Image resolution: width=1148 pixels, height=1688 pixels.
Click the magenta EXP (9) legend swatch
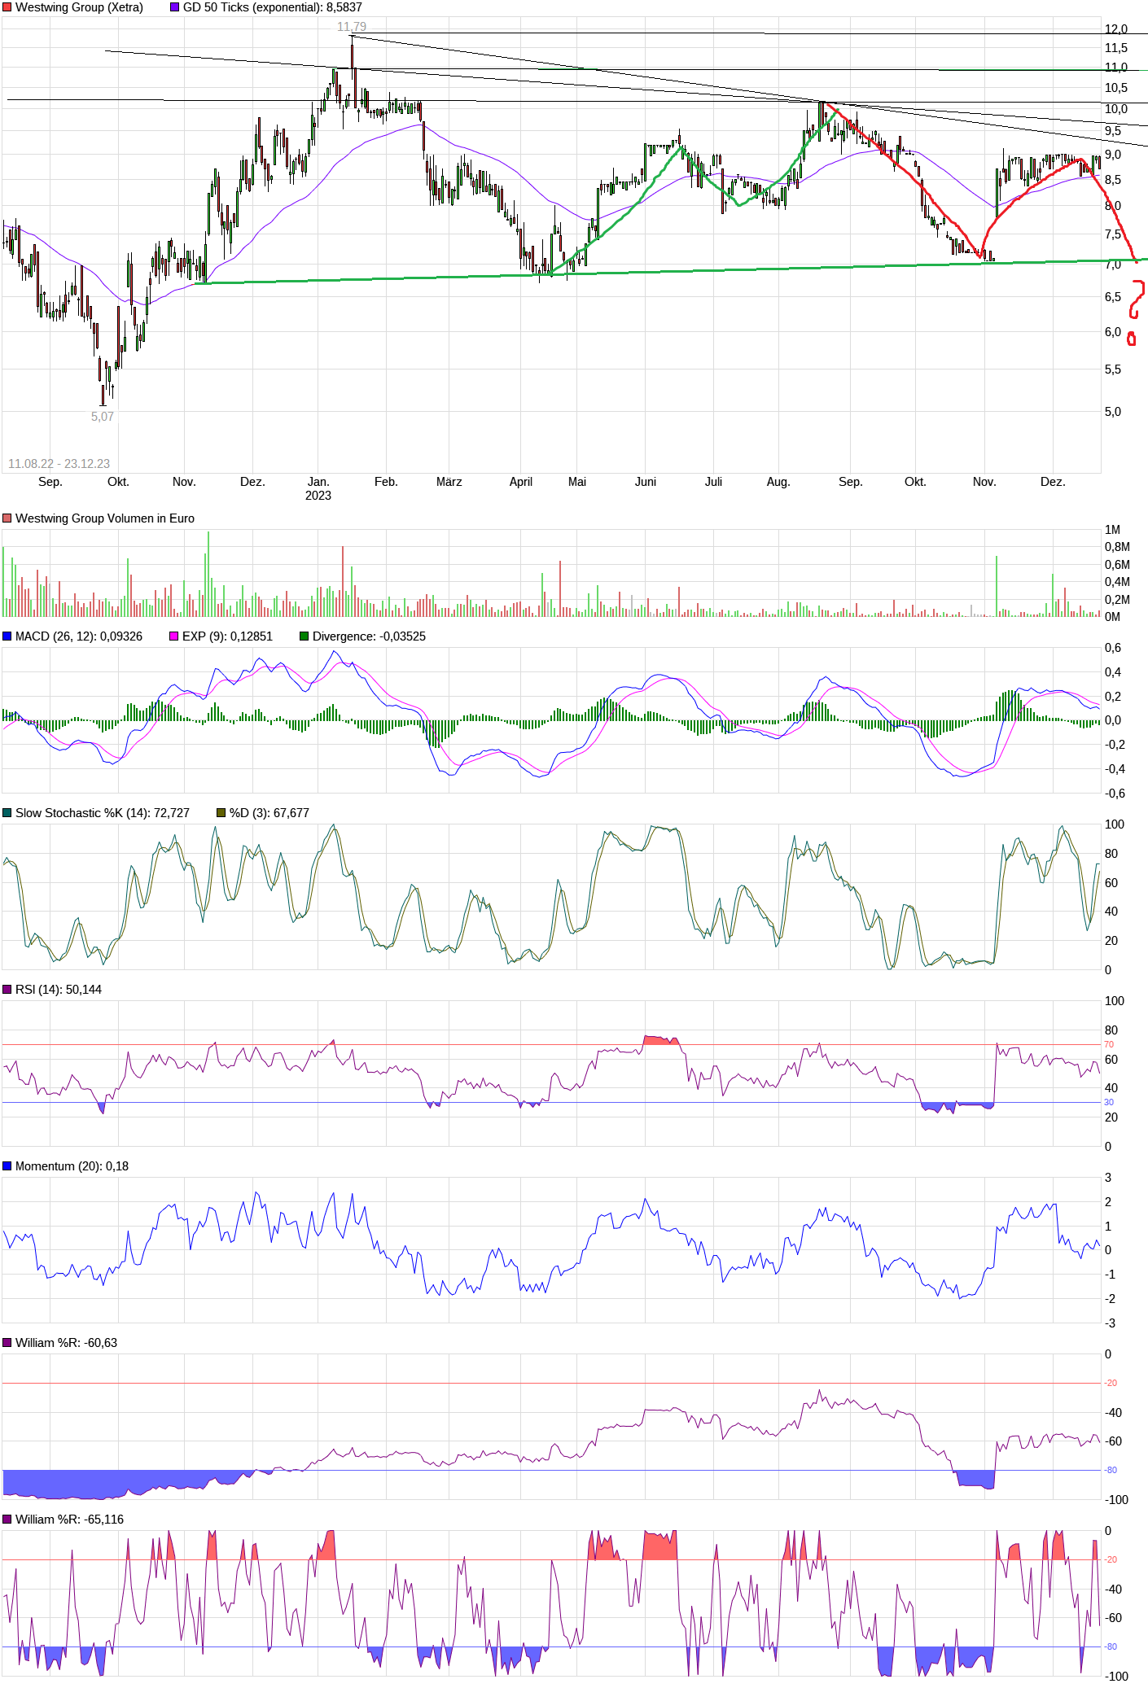point(173,636)
